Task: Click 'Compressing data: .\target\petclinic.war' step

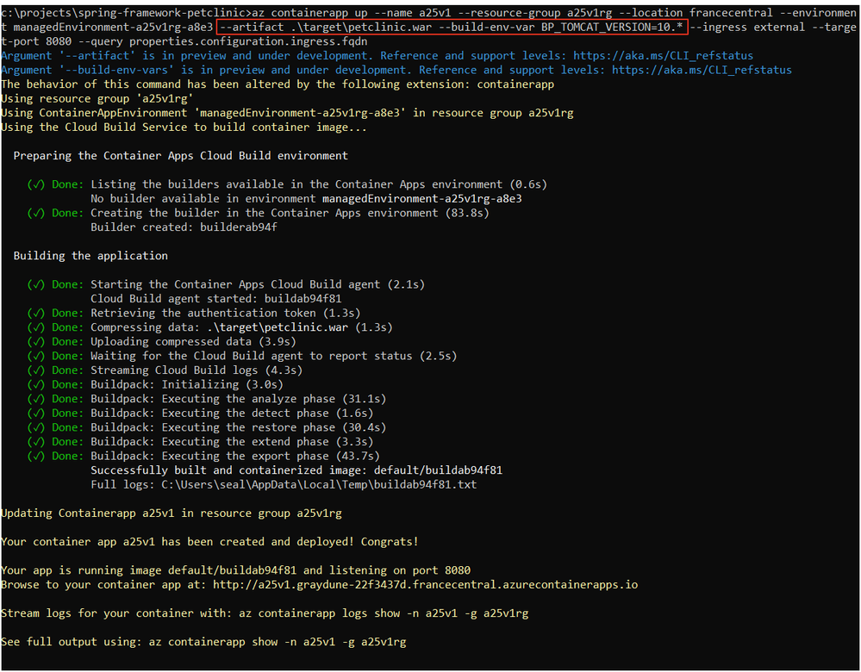Action: [x=209, y=327]
